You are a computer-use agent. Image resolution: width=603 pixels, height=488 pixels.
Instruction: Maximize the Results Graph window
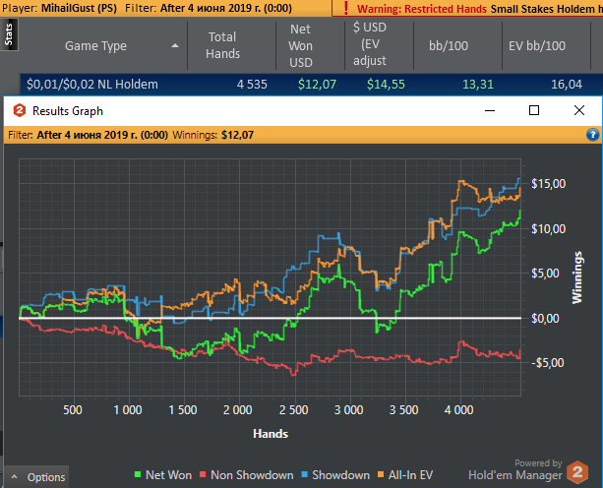(534, 111)
